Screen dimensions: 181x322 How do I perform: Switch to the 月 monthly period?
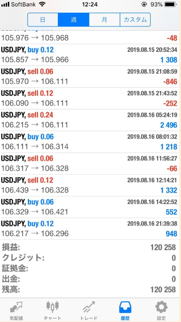point(104,20)
